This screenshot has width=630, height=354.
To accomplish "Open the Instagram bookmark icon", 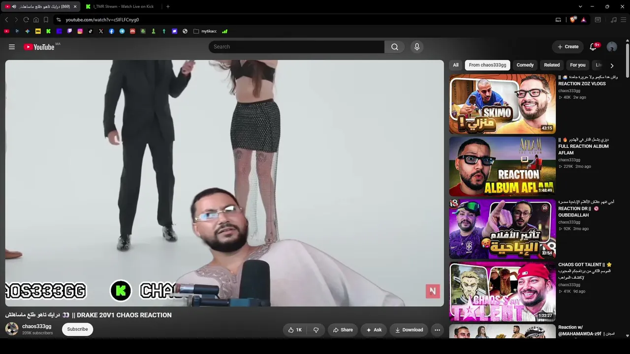I will 80,31.
